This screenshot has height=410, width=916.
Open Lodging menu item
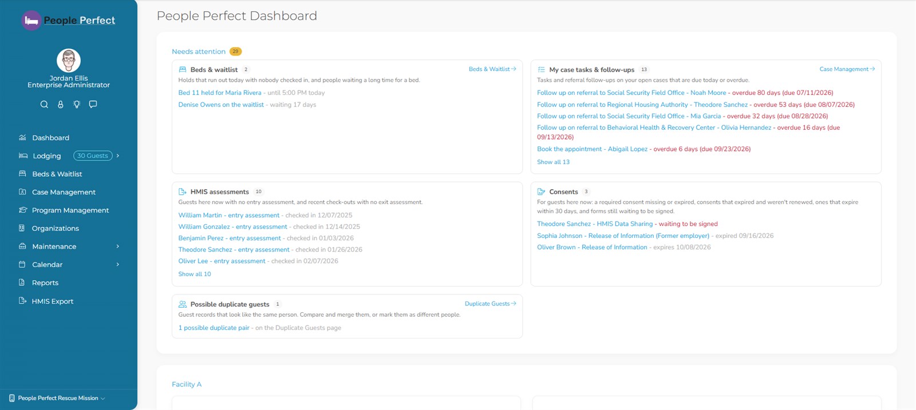click(x=47, y=156)
